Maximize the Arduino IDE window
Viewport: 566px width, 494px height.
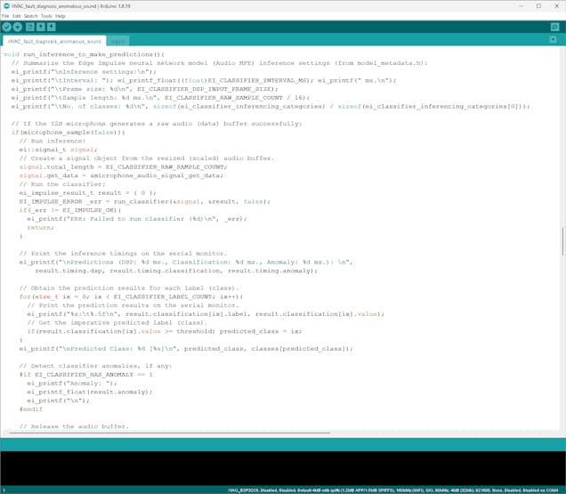tap(538, 5)
